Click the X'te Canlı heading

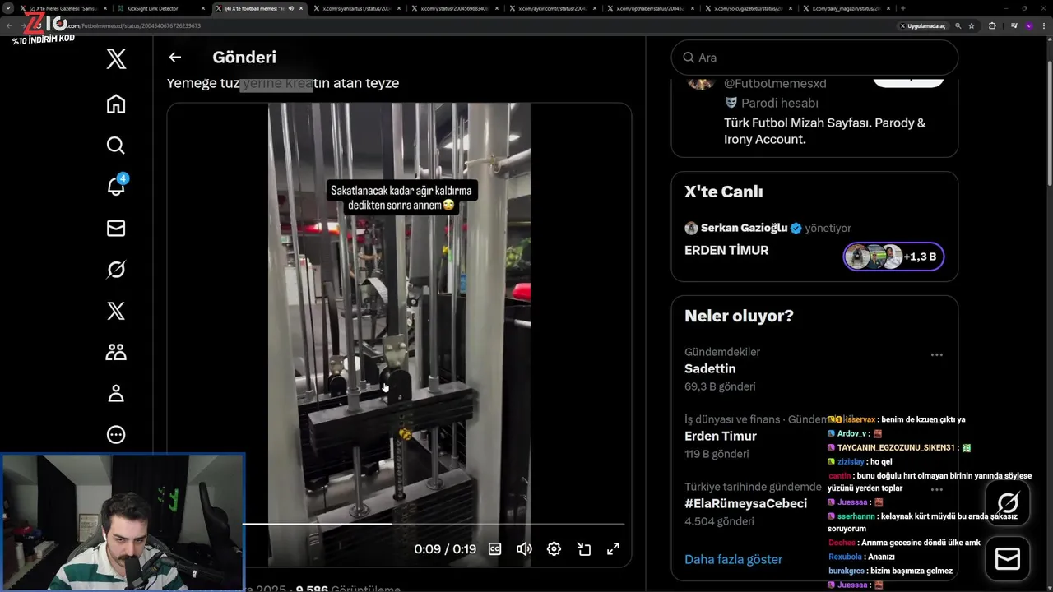point(724,192)
